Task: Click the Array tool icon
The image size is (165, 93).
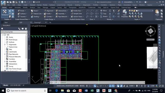Action: (x=113, y=17)
